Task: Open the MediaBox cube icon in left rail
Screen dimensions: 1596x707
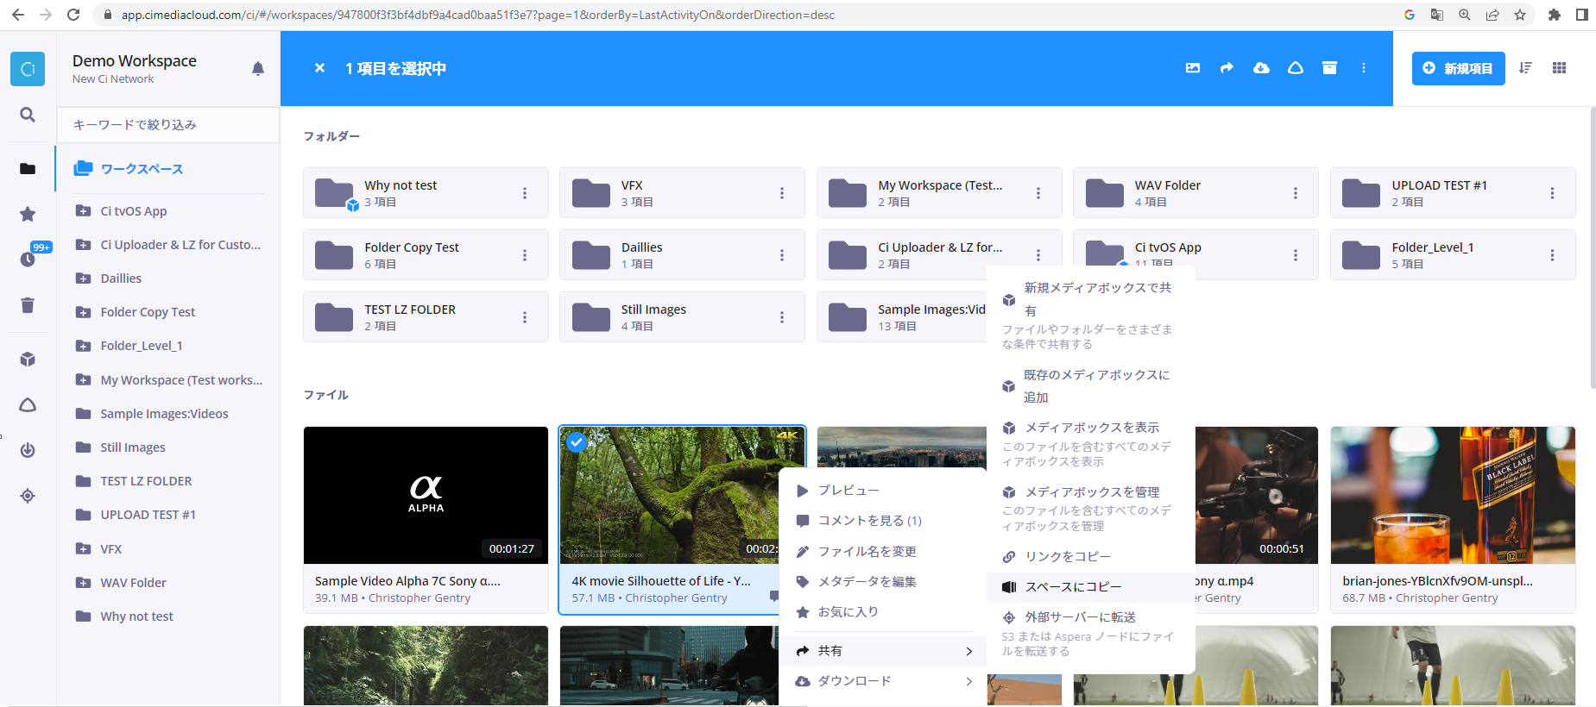Action: 28,360
